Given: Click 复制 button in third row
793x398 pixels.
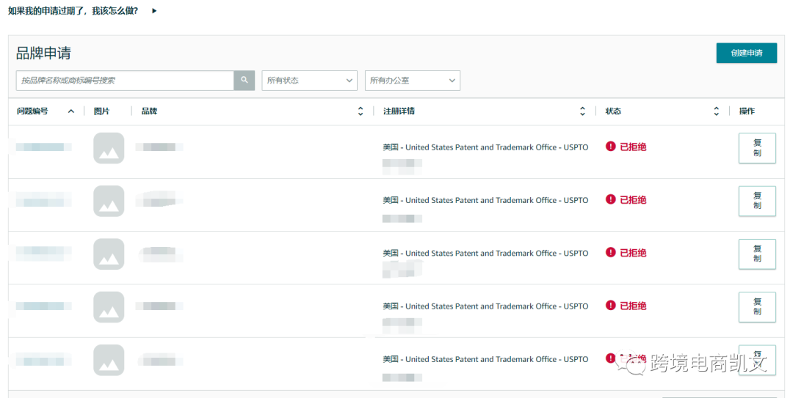Looking at the screenshot, I should point(757,254).
